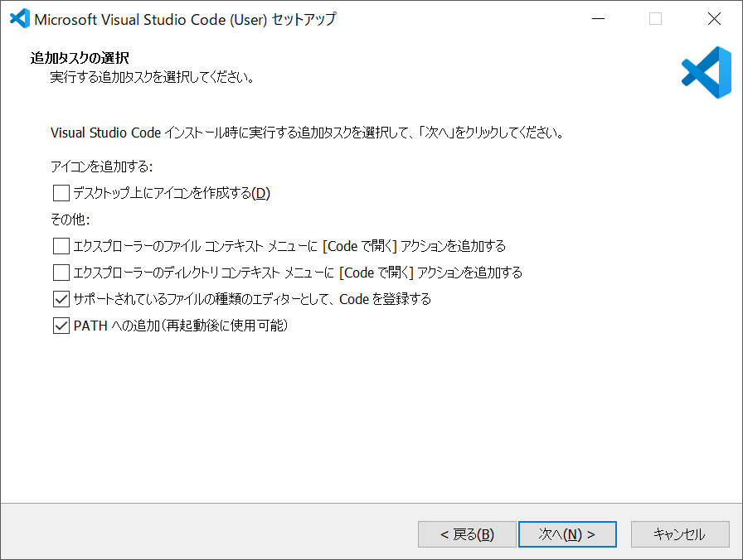This screenshot has width=743, height=560.
Task: Click the 戻る(B) button
Action: tap(467, 534)
